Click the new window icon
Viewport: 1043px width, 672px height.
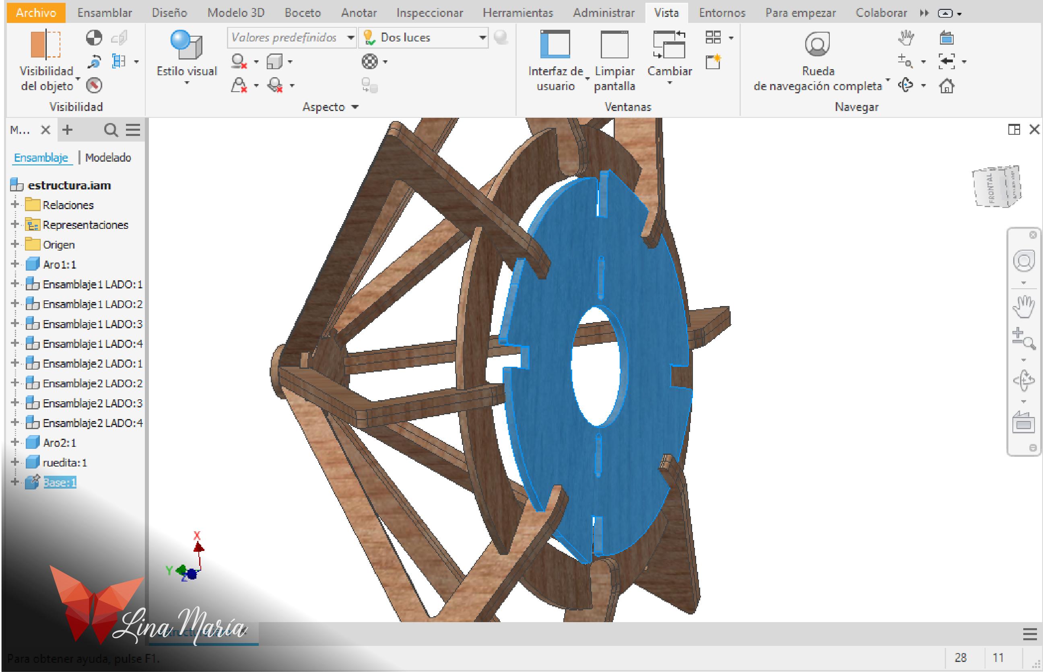coord(713,62)
